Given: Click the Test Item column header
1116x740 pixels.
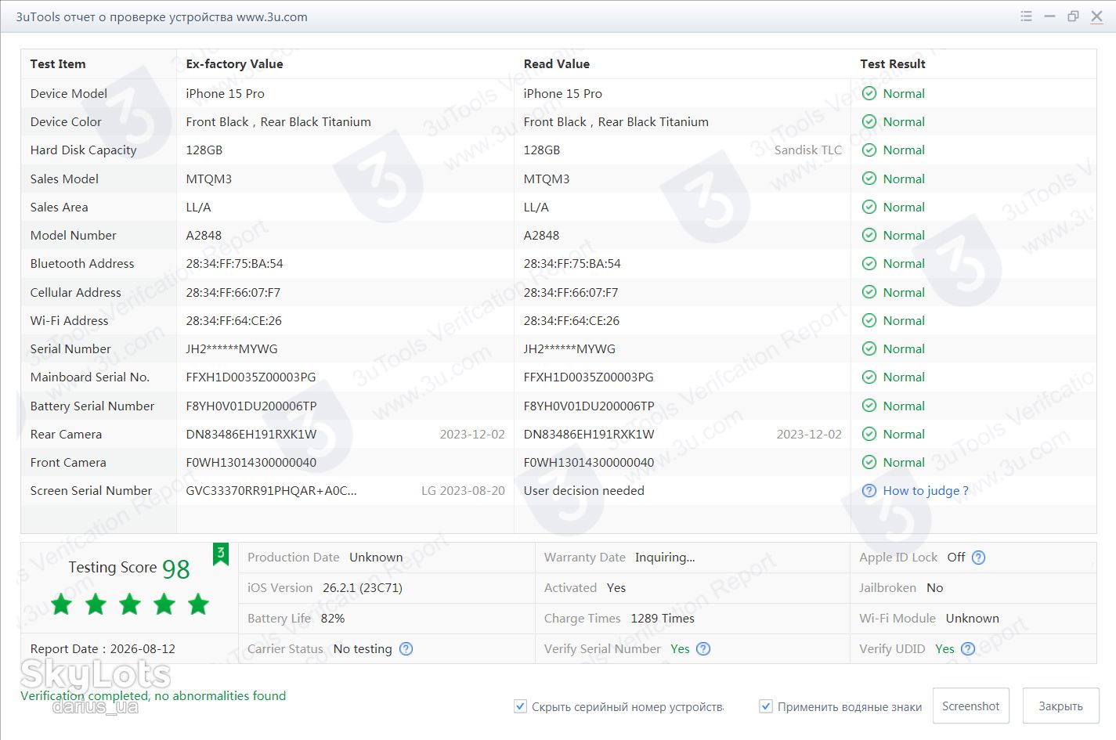Looking at the screenshot, I should (x=58, y=64).
